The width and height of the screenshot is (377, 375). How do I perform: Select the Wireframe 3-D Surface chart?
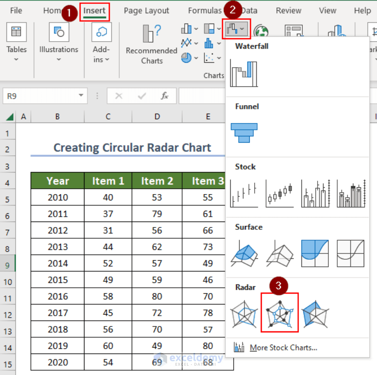280,253
